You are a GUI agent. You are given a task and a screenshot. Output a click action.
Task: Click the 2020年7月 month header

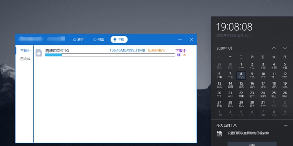[225, 48]
